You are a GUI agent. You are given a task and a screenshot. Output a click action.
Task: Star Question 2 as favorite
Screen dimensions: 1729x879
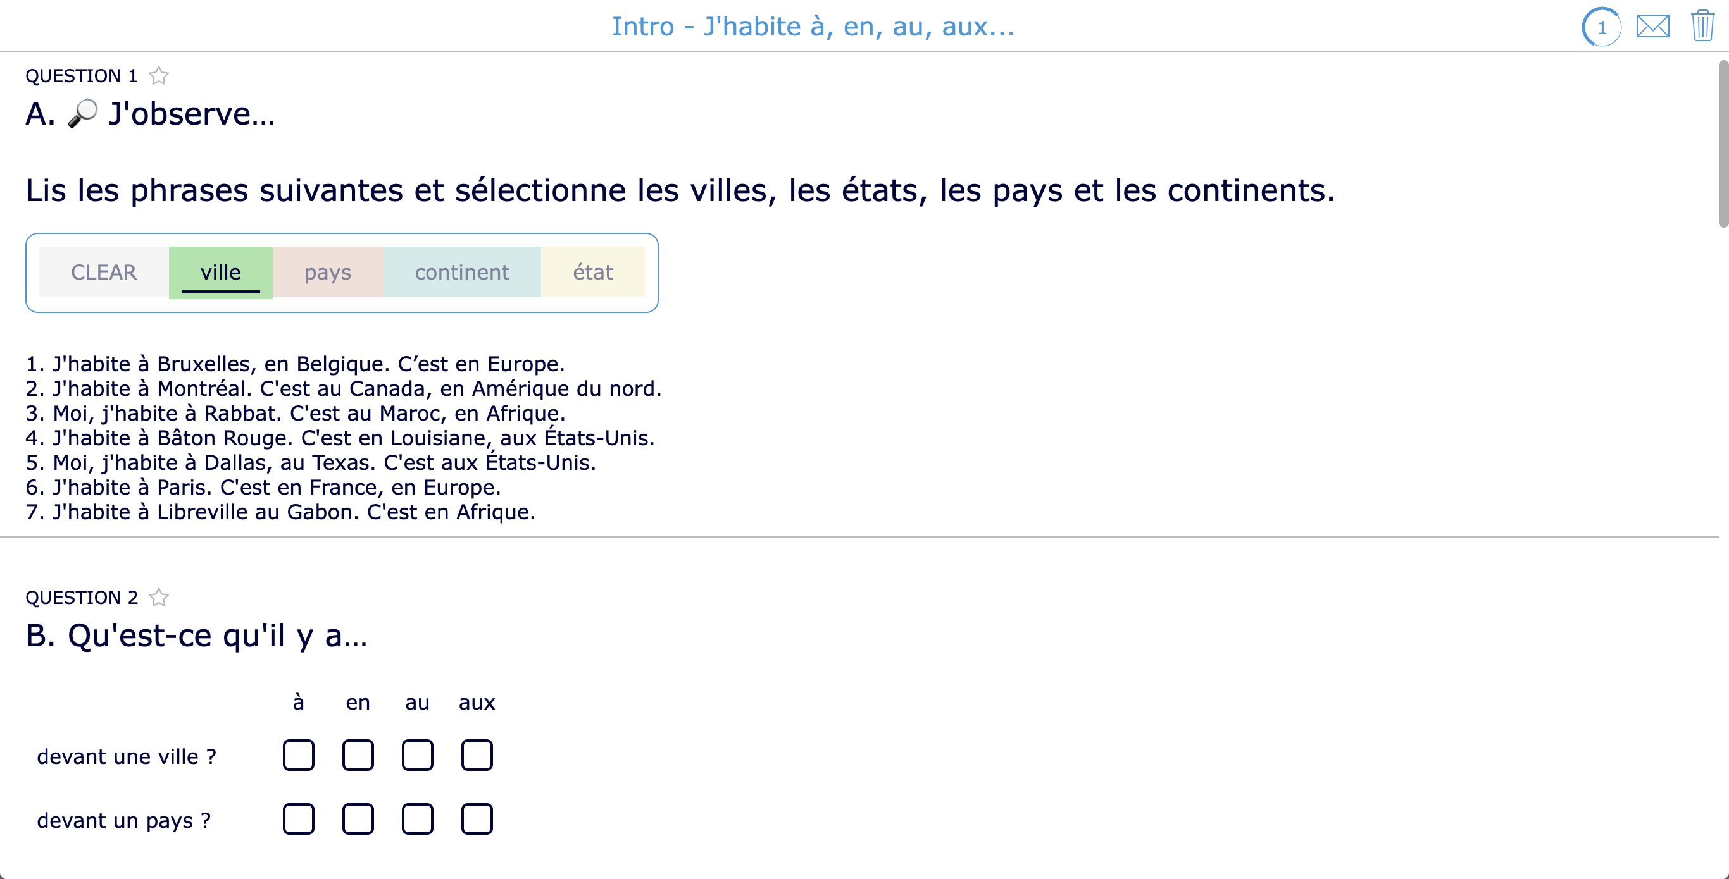[159, 597]
